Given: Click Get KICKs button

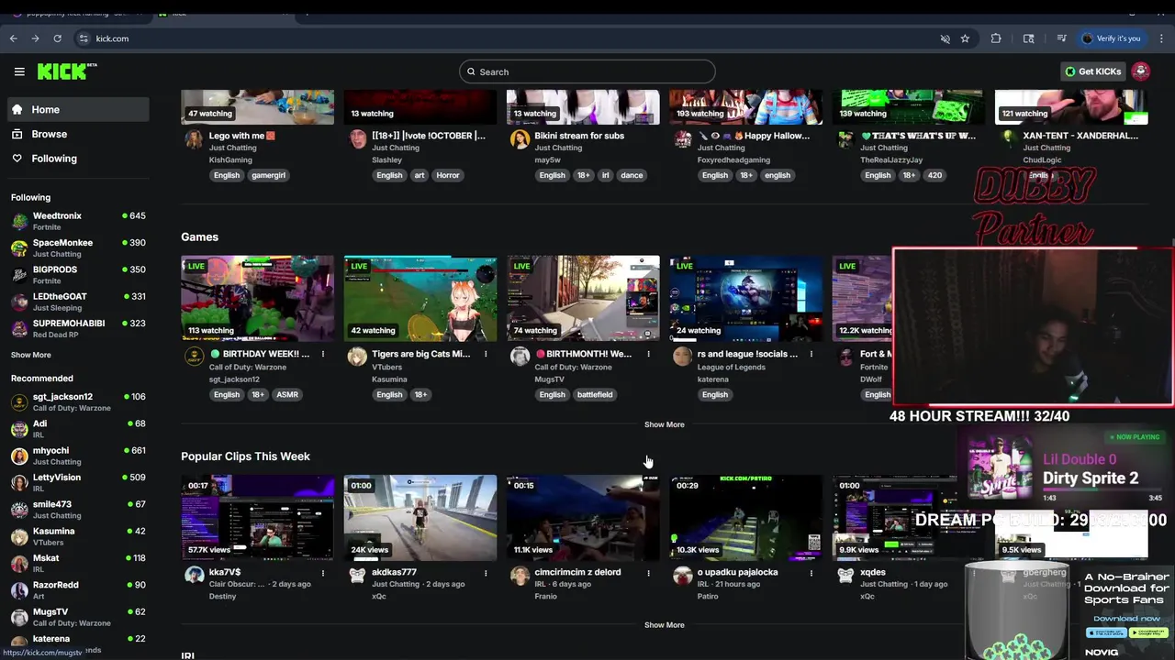Looking at the screenshot, I should [x=1092, y=71].
